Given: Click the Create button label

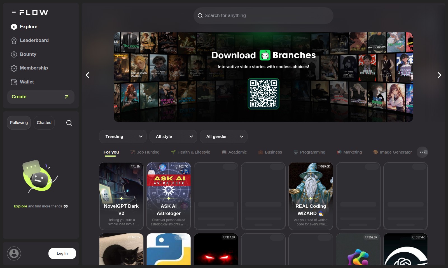Looking at the screenshot, I should click(x=19, y=97).
